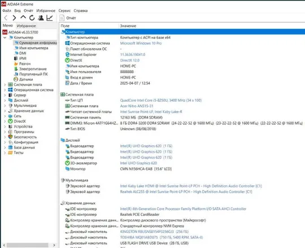The image size is (305, 248).
Task: Select AIDA64 v6.33.5700 root tree item
Action: tap(20, 32)
